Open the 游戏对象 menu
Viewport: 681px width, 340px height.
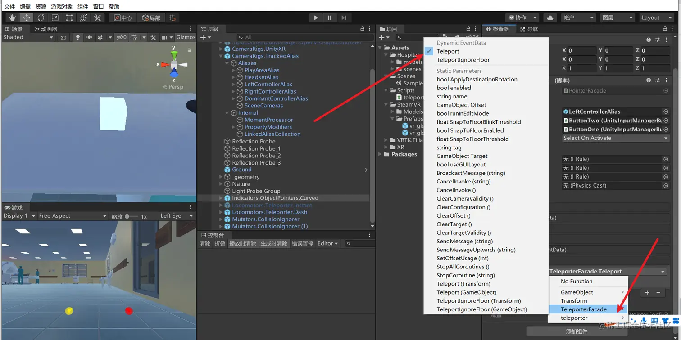62,6
